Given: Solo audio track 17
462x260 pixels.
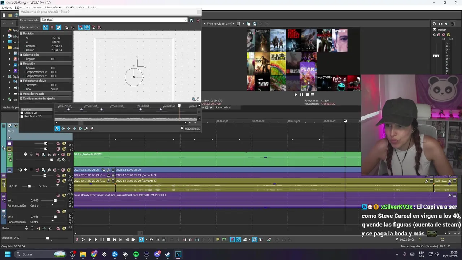Looking at the screenshot, I should 64,212.
